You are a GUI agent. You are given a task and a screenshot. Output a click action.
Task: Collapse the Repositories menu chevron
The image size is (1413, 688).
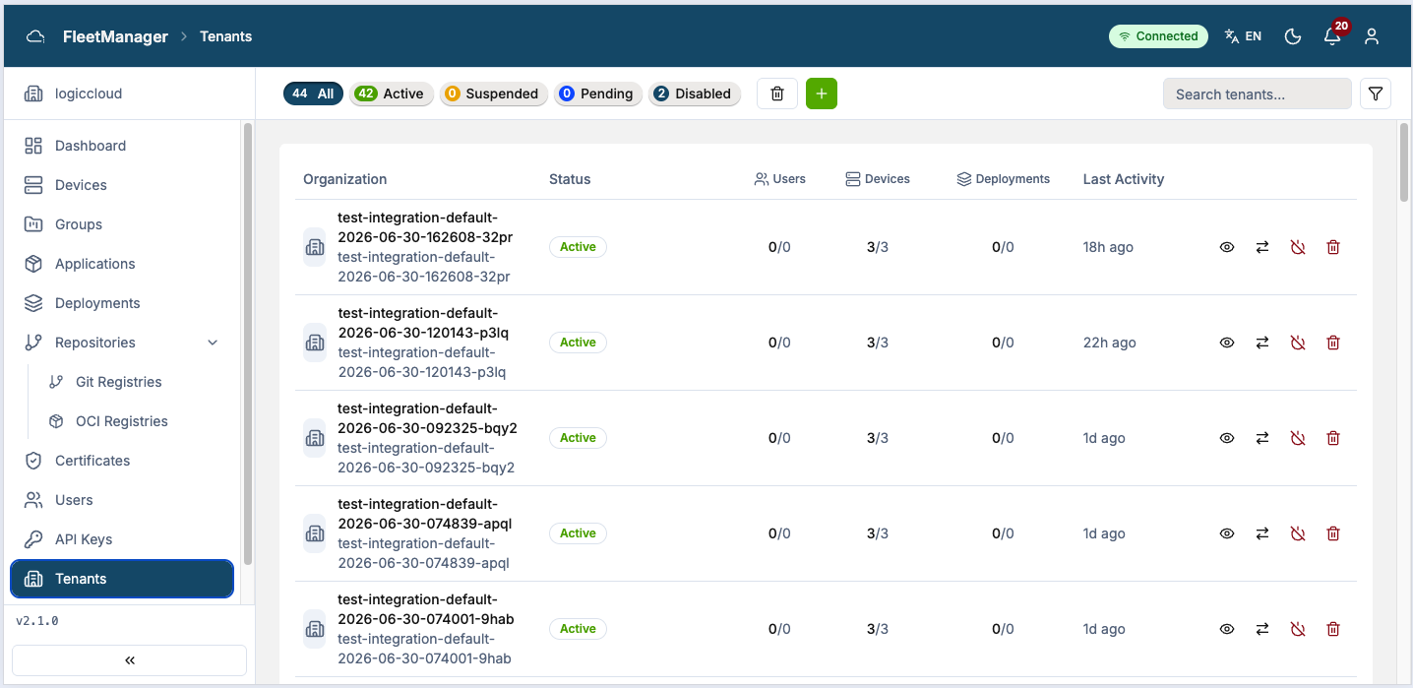point(213,343)
